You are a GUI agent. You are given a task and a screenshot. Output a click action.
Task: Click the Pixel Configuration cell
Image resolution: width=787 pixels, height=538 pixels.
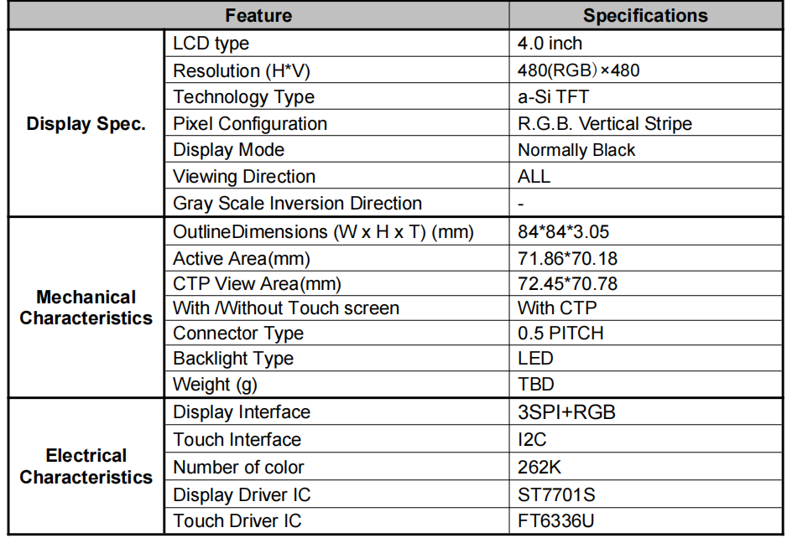pyautogui.click(x=250, y=123)
